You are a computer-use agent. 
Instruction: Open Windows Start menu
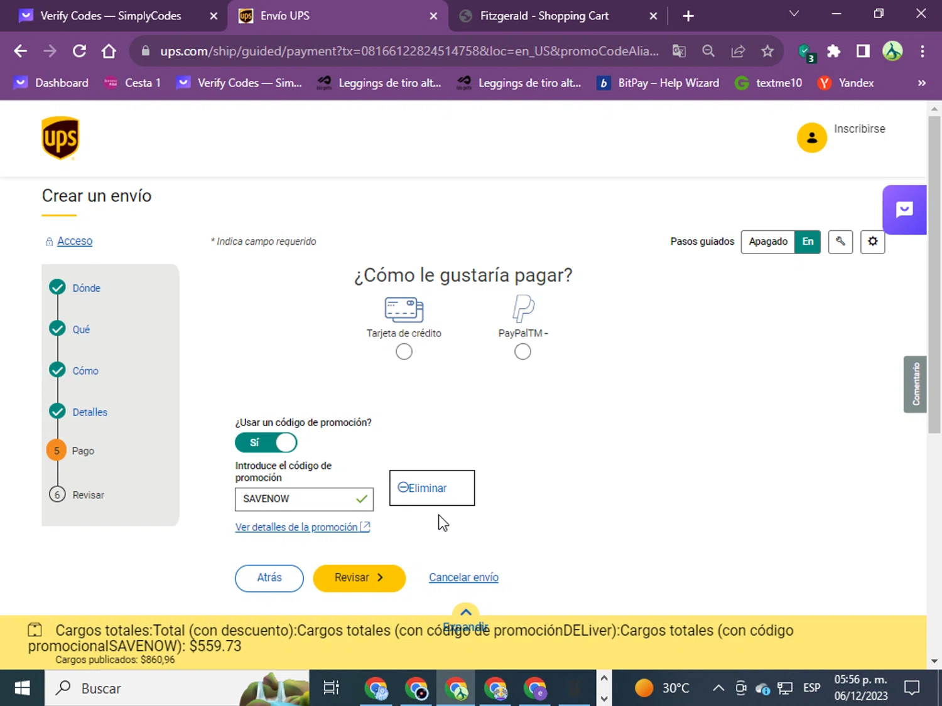pos(22,688)
